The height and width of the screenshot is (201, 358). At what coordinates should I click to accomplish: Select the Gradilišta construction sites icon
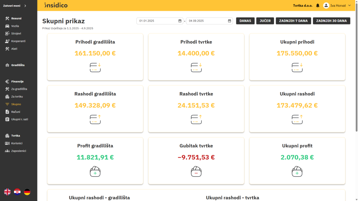pos(8,65)
